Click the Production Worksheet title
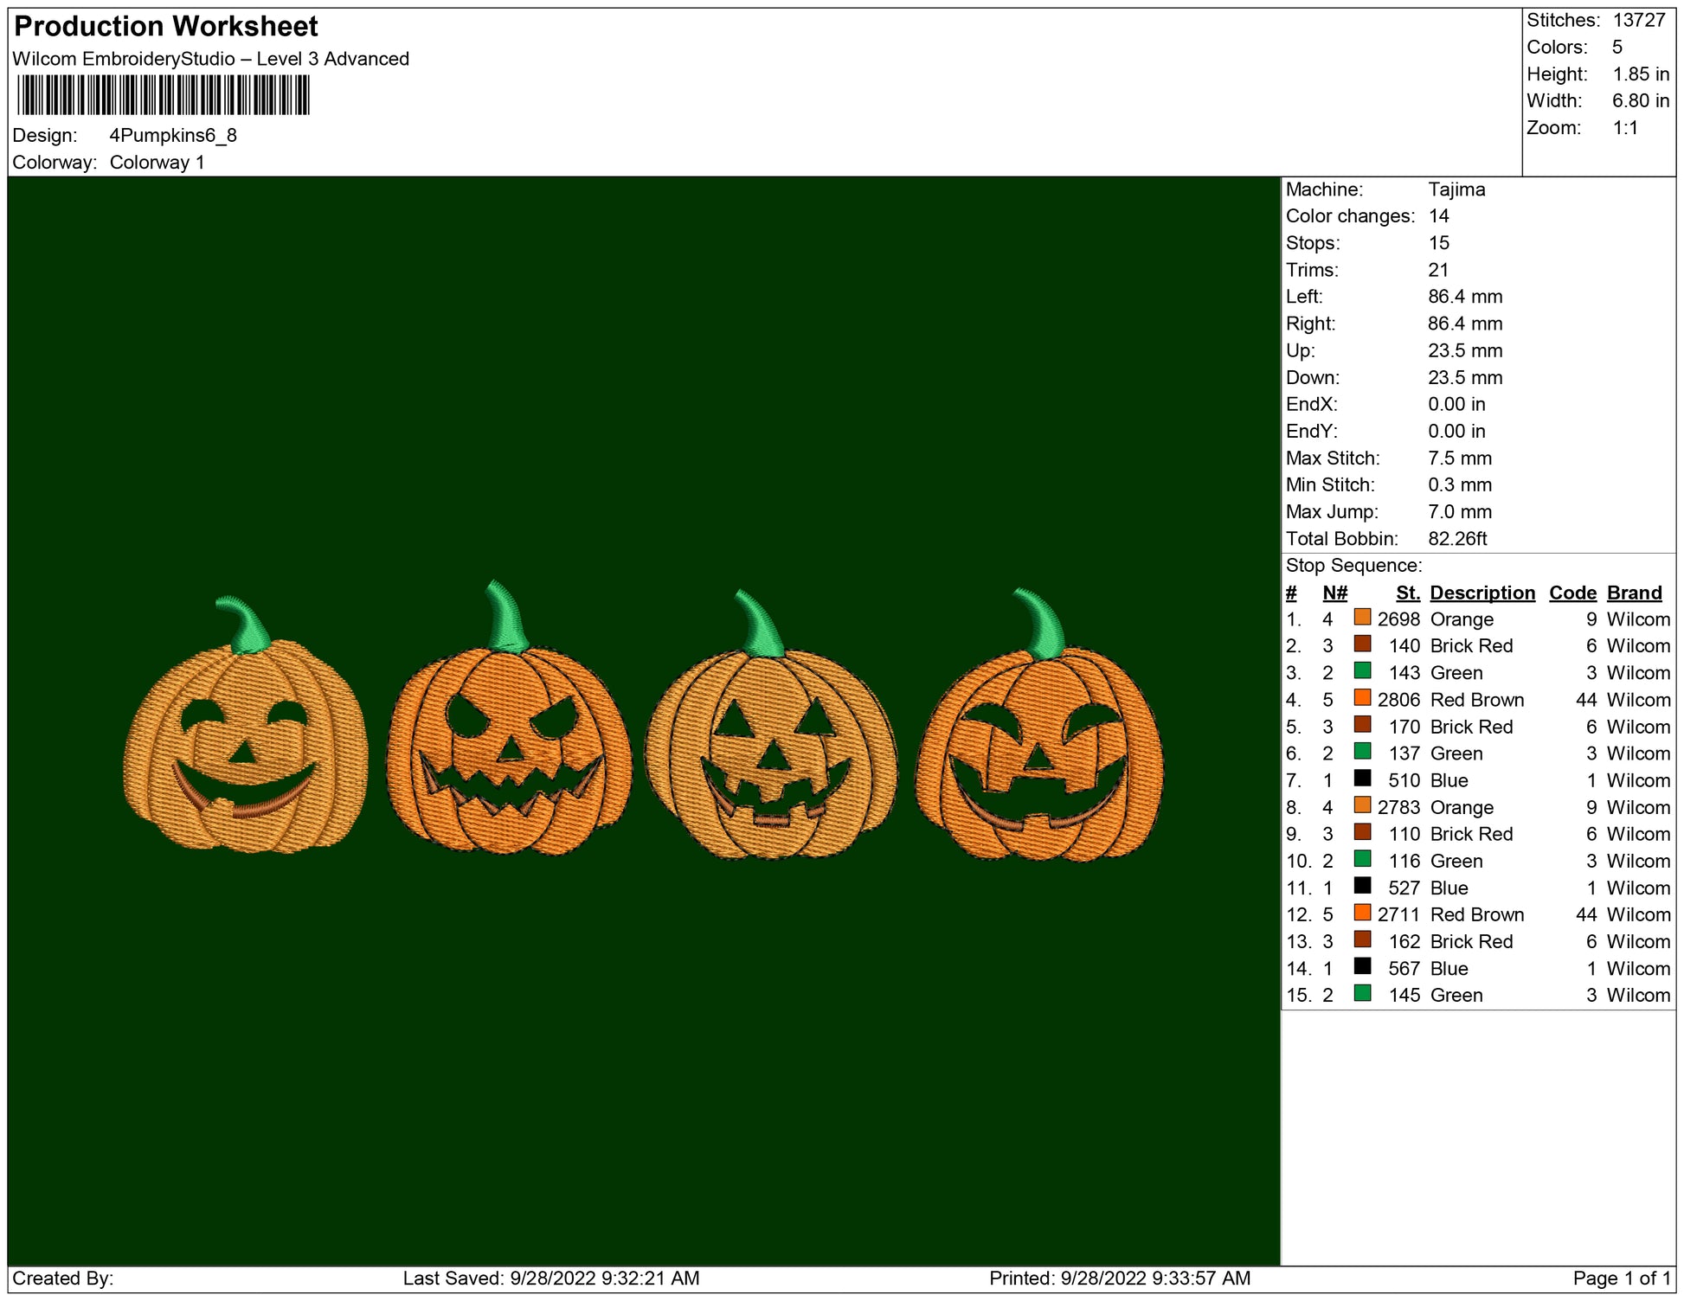The width and height of the screenshot is (1684, 1295). [x=166, y=27]
